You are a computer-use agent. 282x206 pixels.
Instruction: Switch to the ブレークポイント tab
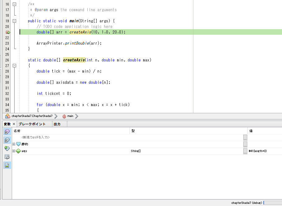click(32, 124)
